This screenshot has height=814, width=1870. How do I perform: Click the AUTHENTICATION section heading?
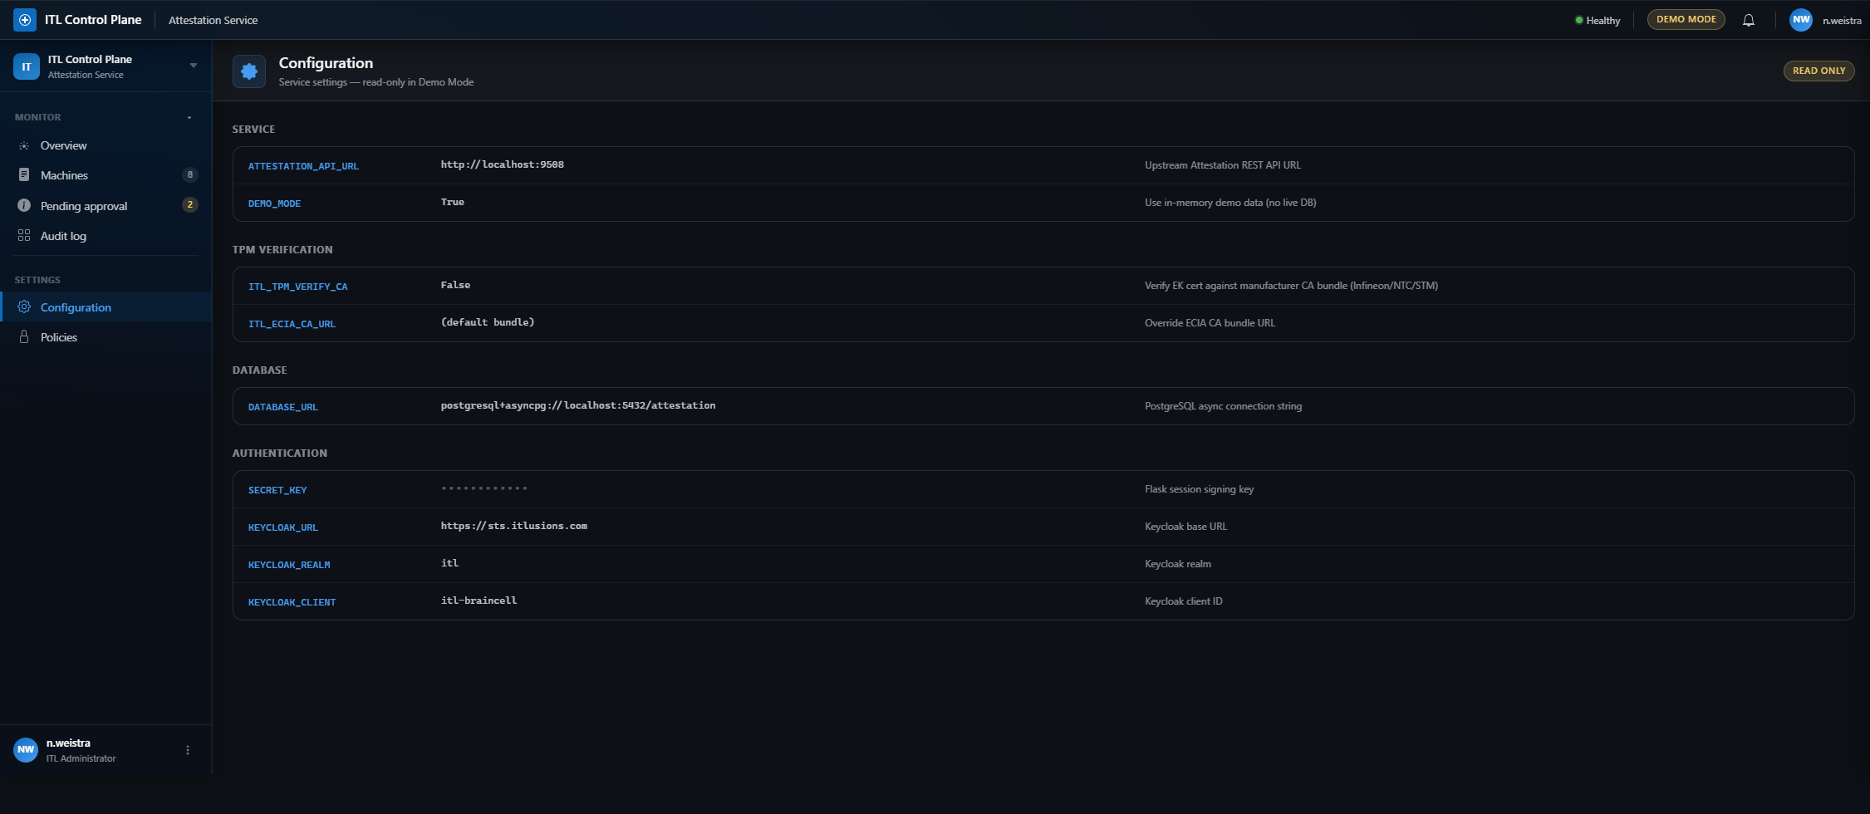pos(280,454)
